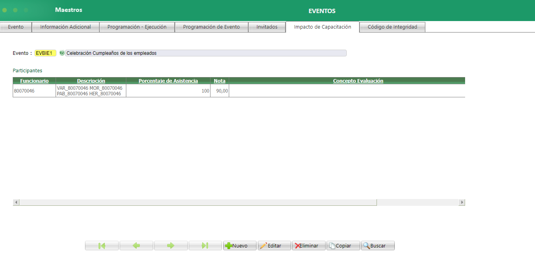535x261 pixels.
Task: Click the Copiar button
Action: (x=343, y=246)
